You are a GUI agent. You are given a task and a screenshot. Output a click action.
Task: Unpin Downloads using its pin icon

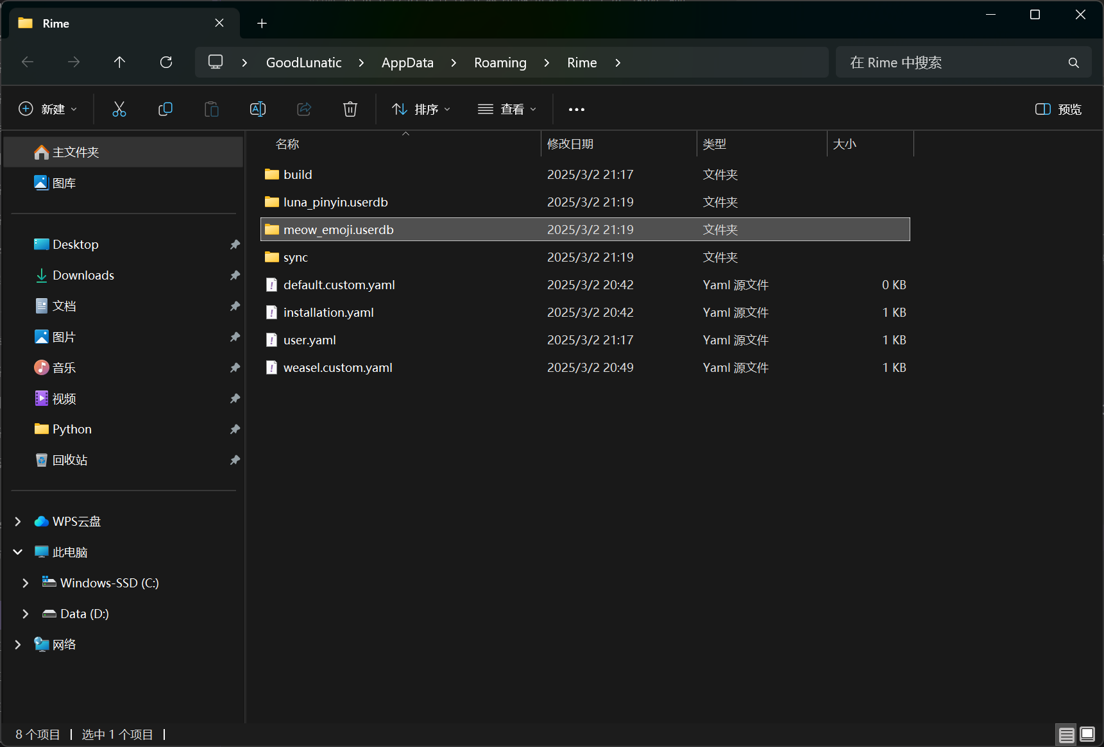pyautogui.click(x=235, y=275)
